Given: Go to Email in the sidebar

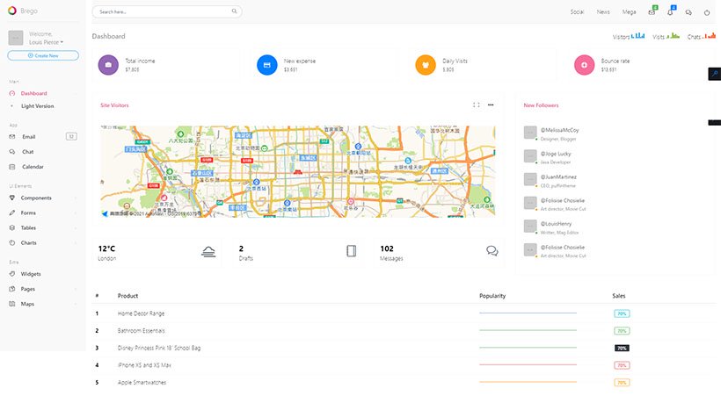Looking at the screenshot, I should 29,137.
